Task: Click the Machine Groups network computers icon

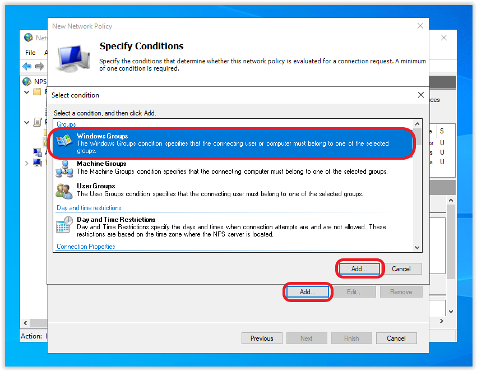Action: [64, 169]
